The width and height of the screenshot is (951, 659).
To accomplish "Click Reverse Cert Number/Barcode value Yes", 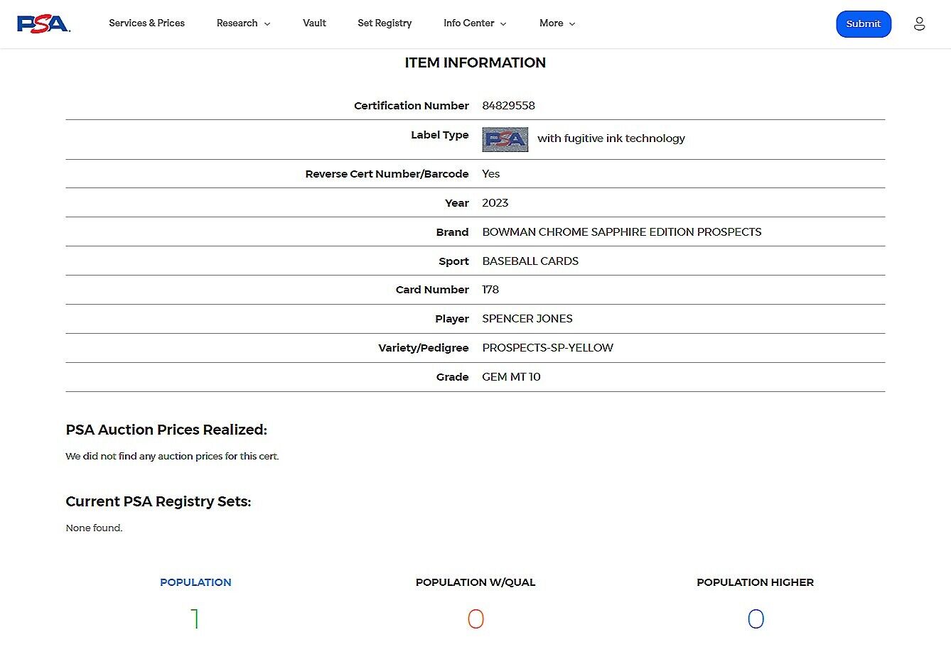I will pos(490,174).
